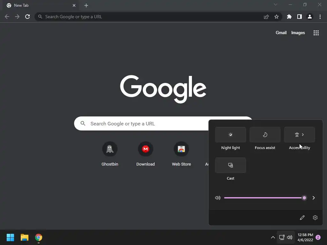
Task: Bookmark this tab with the star icon
Action: click(x=277, y=17)
